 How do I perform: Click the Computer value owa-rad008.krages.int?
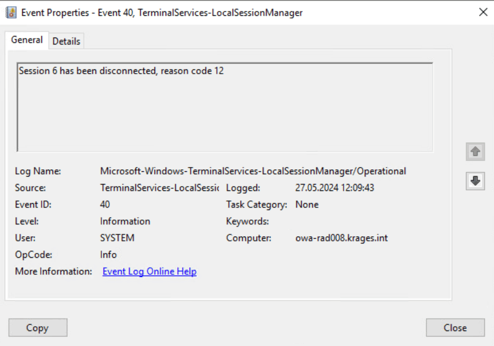click(342, 238)
